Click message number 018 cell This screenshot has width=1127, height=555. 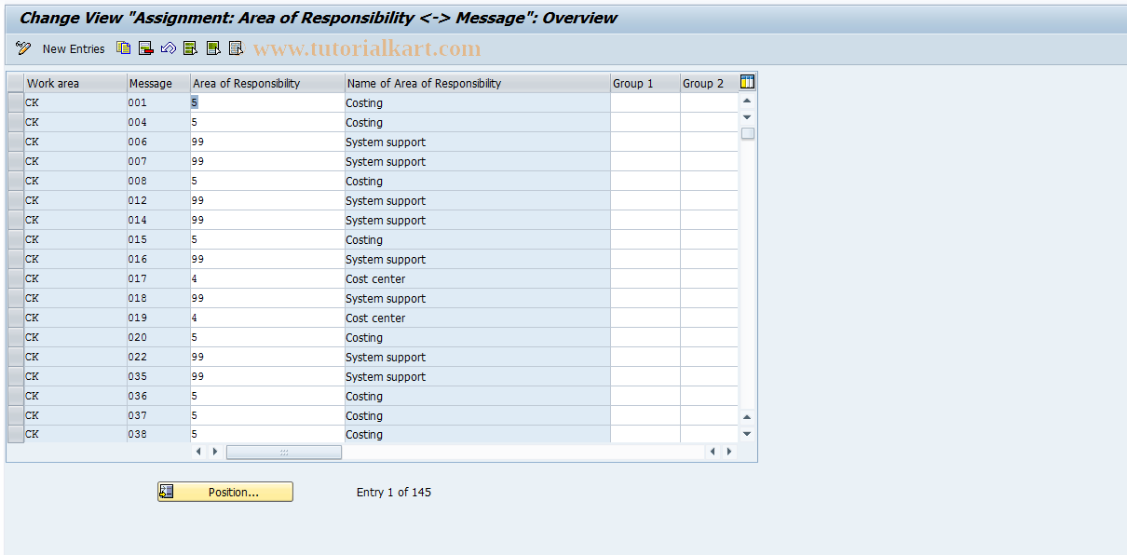[x=158, y=298]
